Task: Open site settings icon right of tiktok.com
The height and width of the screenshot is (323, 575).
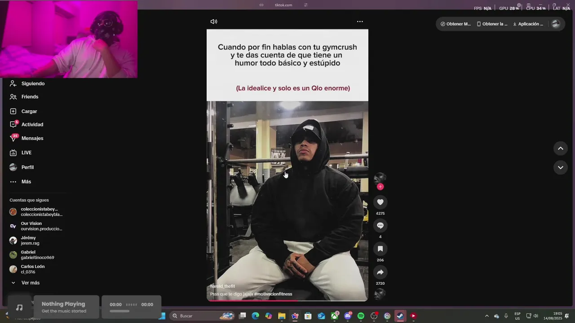Action: click(x=305, y=5)
